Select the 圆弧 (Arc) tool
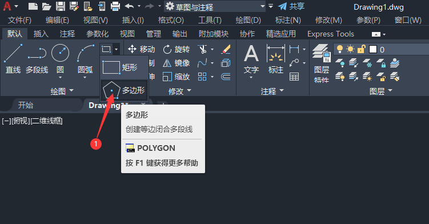The height and width of the screenshot is (224, 429). (85, 59)
